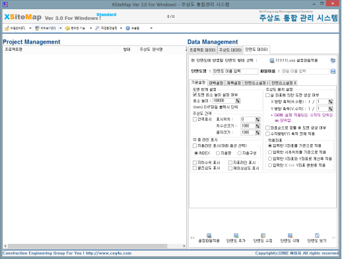Open the dropdown arrow after 미리보기(V)
The width and height of the screenshot is (342, 259).
click(x=61, y=28)
